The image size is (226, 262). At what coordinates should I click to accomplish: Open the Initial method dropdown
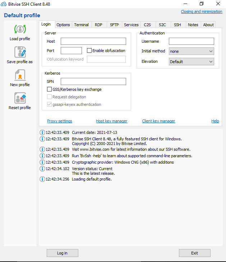pos(192,51)
